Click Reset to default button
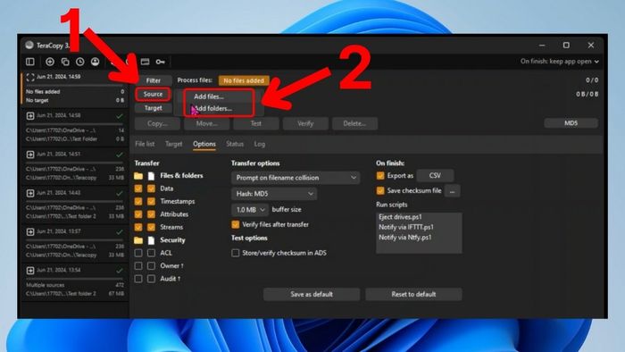 [x=413, y=294]
